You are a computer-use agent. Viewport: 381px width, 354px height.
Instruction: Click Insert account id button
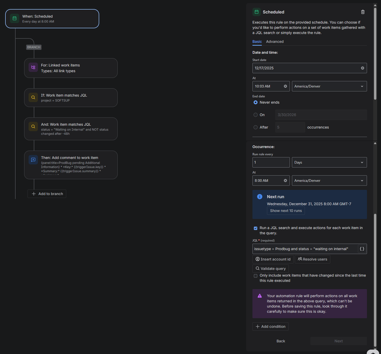[273, 259]
